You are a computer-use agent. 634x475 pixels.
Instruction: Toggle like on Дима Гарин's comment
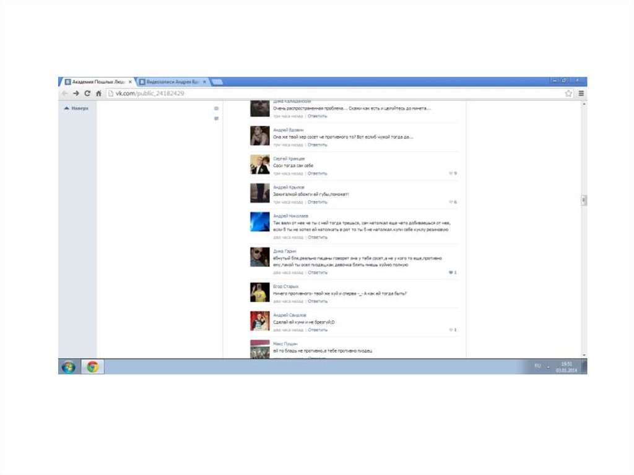(452, 272)
